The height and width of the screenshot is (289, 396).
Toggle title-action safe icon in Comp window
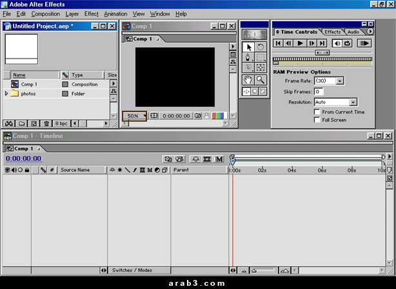pos(154,116)
